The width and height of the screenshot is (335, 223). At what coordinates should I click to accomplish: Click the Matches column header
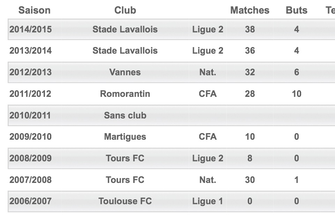click(250, 10)
